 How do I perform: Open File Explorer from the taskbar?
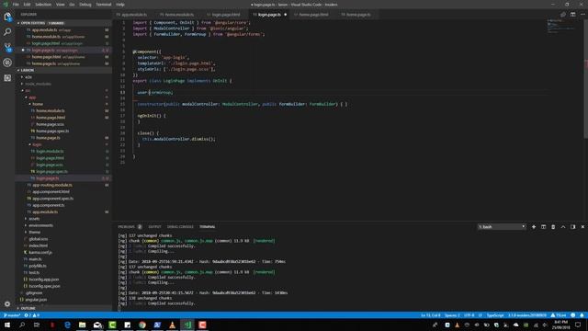click(82, 325)
